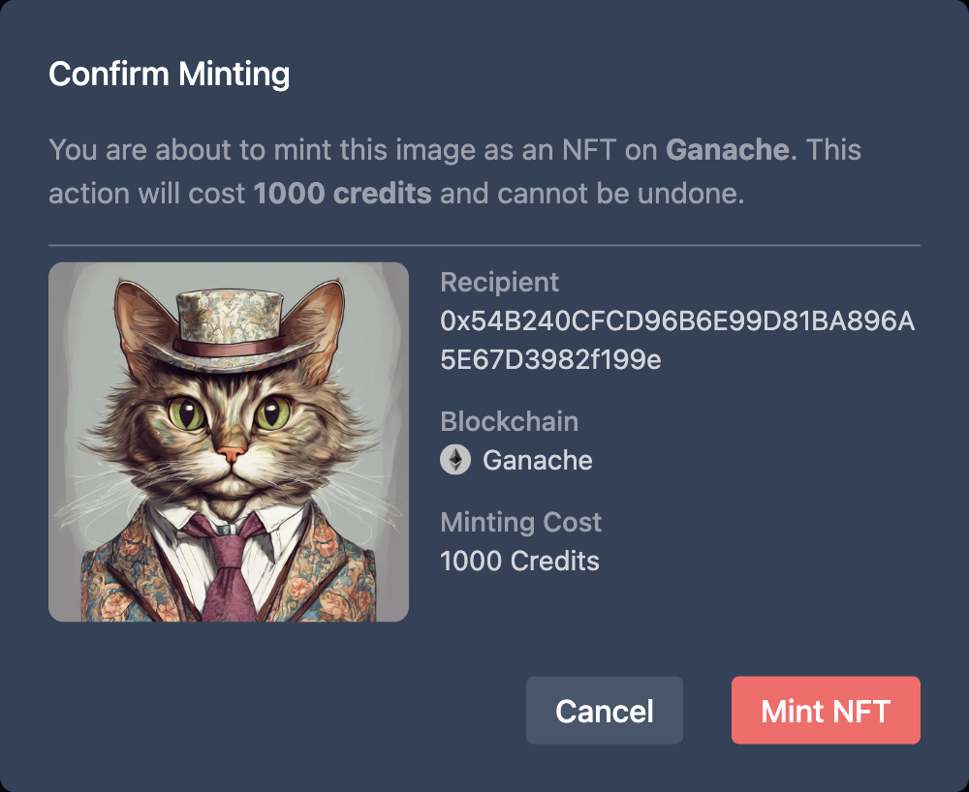Click the divider line under the warning text

click(484, 240)
